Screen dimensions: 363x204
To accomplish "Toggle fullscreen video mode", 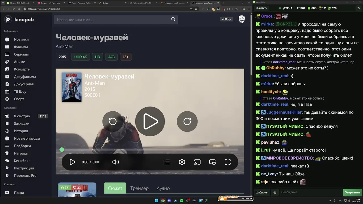I will 228,162.
